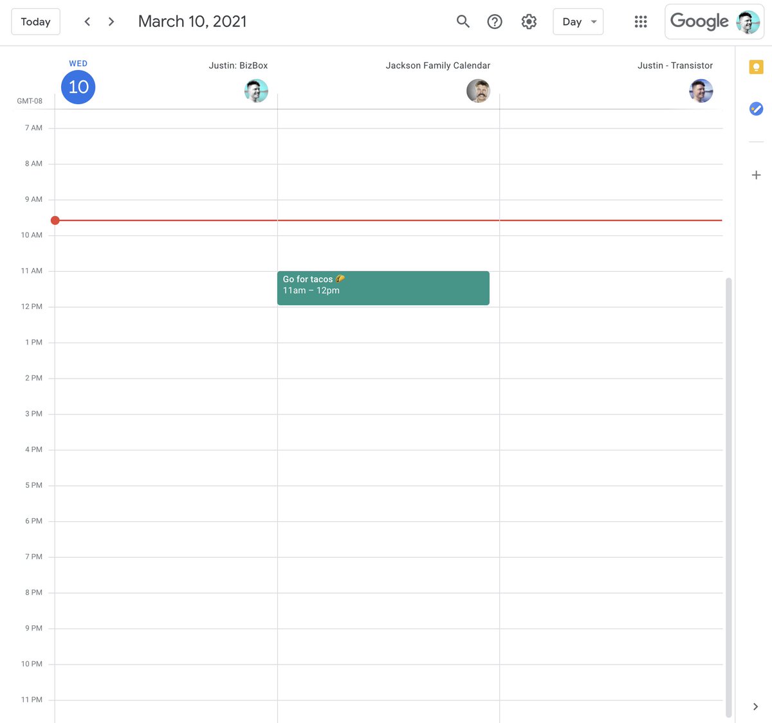
Task: Go to the previous day
Action: pos(87,22)
